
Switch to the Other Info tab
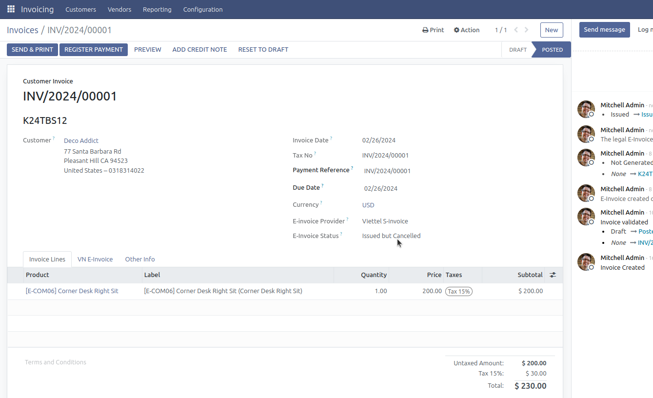point(140,259)
